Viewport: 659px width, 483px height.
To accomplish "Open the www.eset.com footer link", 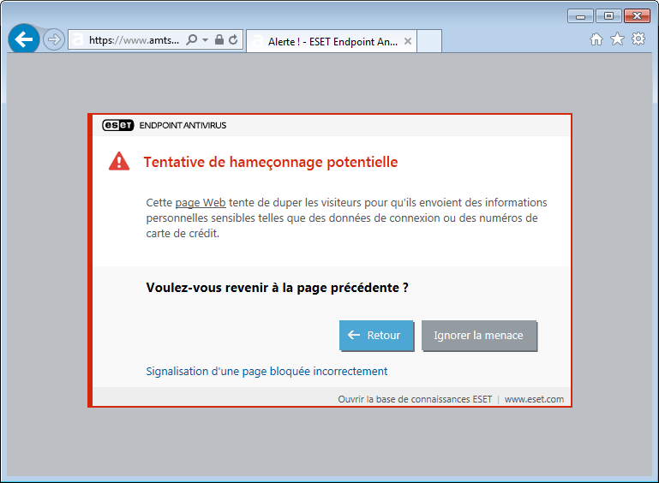I will (534, 399).
